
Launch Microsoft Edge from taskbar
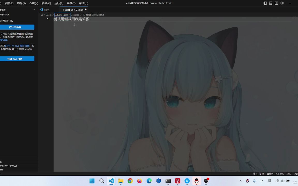(149, 181)
